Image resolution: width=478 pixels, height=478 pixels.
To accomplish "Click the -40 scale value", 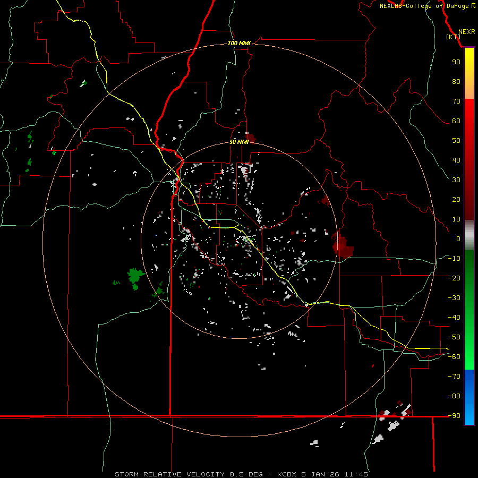I will (454, 318).
